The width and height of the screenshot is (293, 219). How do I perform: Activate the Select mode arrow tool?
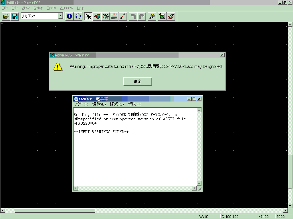(88, 16)
